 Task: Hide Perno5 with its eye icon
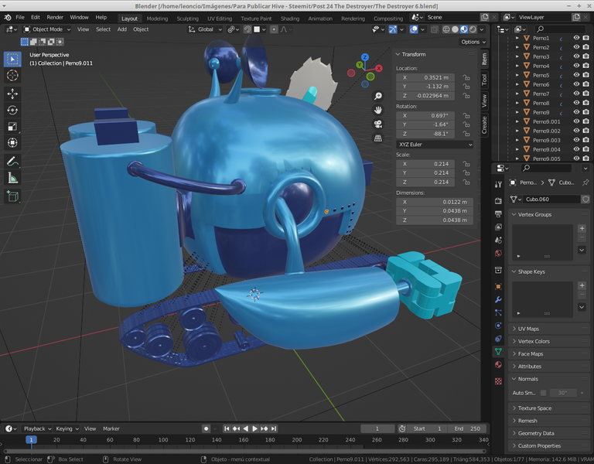click(576, 75)
